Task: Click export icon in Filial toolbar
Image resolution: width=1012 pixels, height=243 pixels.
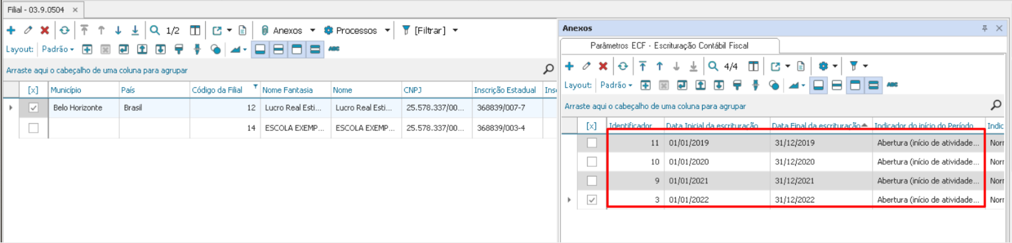Action: 217,30
